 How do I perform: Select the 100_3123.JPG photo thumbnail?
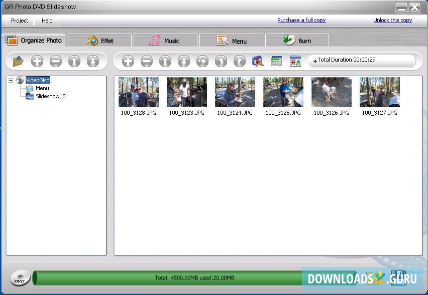(x=187, y=92)
